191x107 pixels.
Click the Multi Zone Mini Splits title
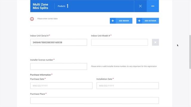[41, 6]
